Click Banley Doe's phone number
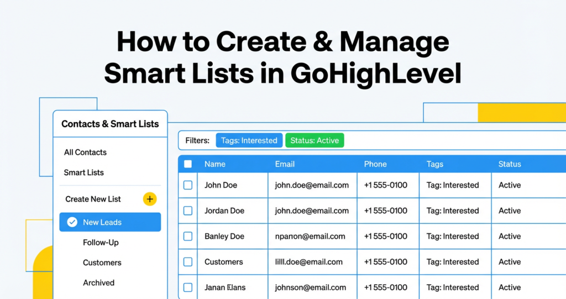566x299 pixels. pos(385,236)
